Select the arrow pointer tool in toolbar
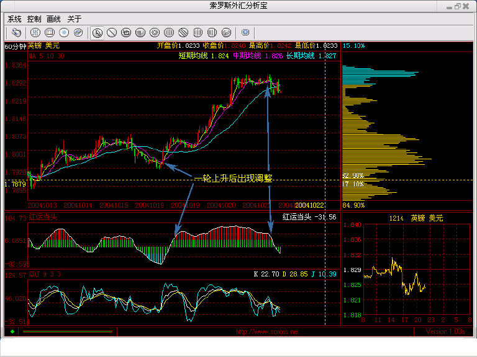The image size is (477, 357). point(98,32)
